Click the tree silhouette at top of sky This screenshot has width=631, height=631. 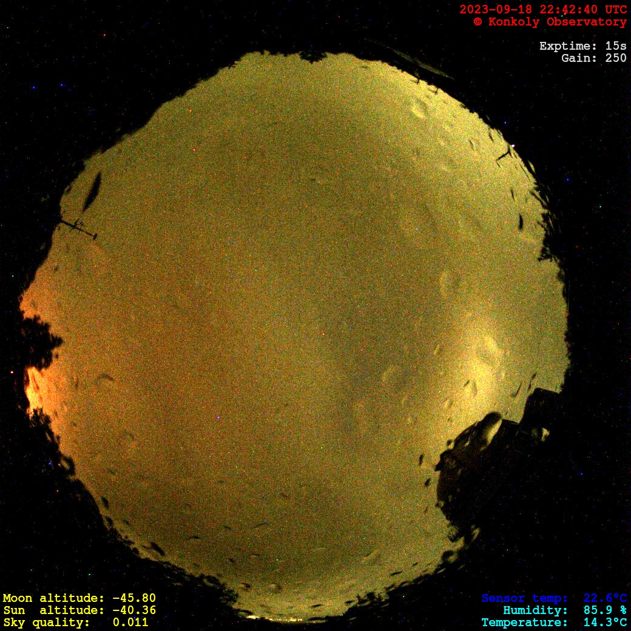(314, 56)
